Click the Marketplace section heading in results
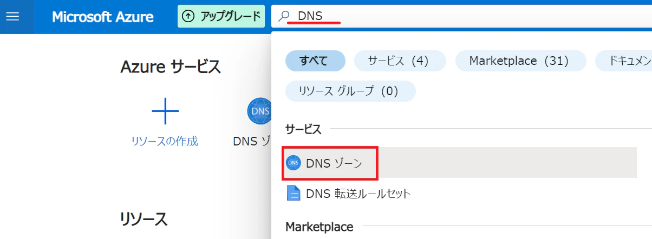The width and height of the screenshot is (652, 239). click(320, 227)
